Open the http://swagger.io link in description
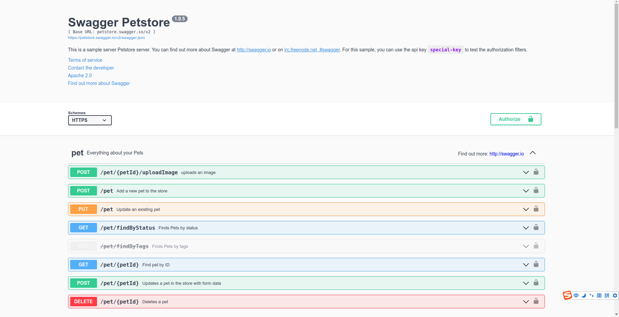The width and height of the screenshot is (619, 317). (254, 50)
